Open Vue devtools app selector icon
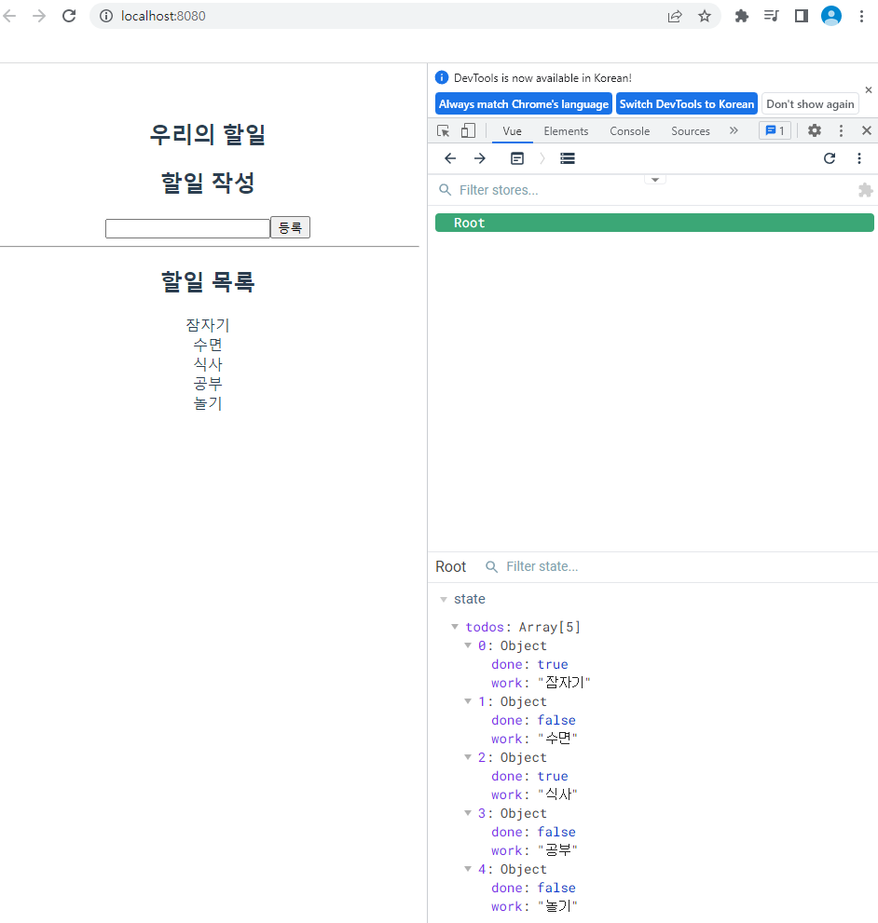The width and height of the screenshot is (878, 923). point(516,158)
